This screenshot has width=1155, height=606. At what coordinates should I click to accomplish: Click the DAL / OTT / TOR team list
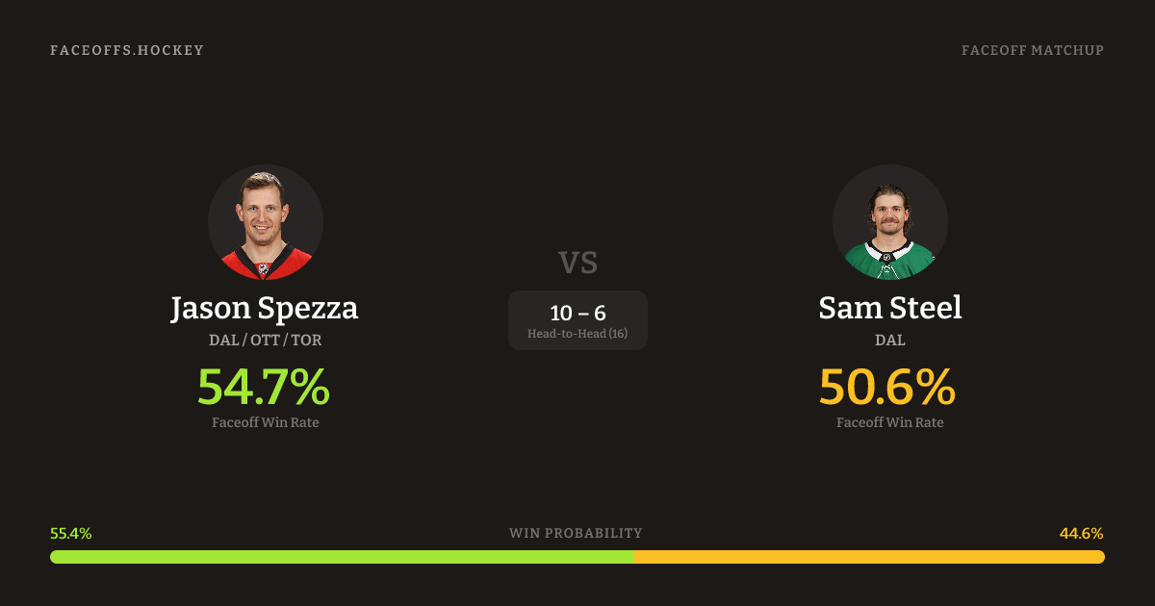coord(265,340)
